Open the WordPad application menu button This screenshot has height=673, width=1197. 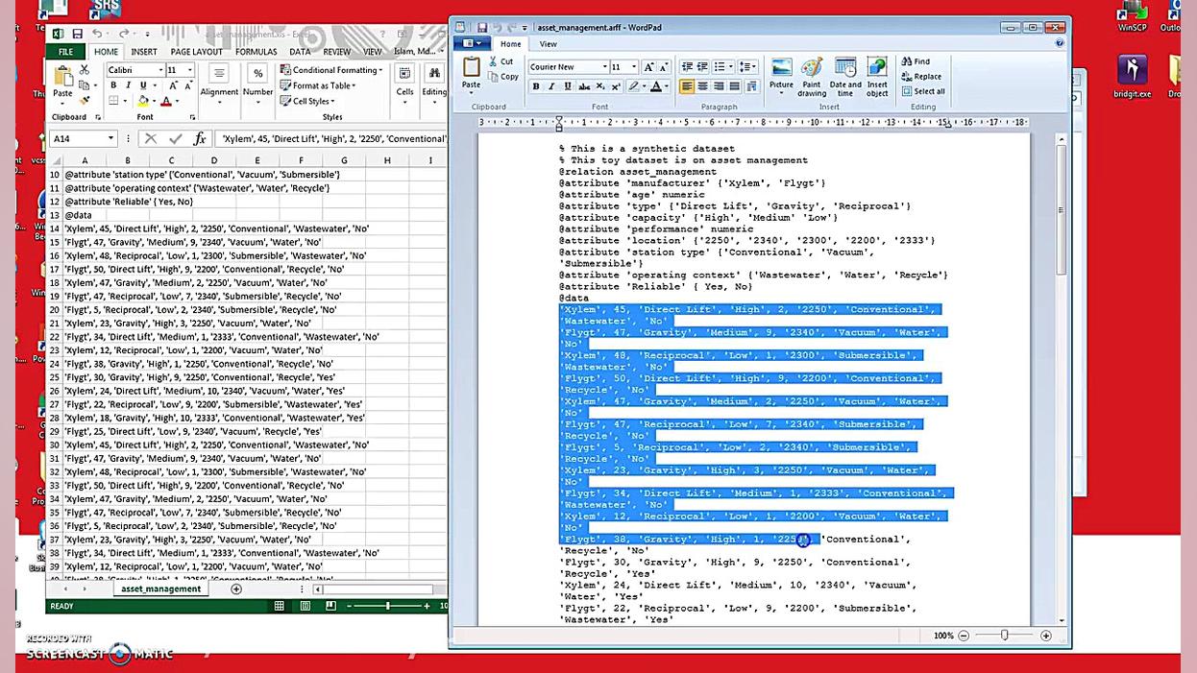click(473, 44)
